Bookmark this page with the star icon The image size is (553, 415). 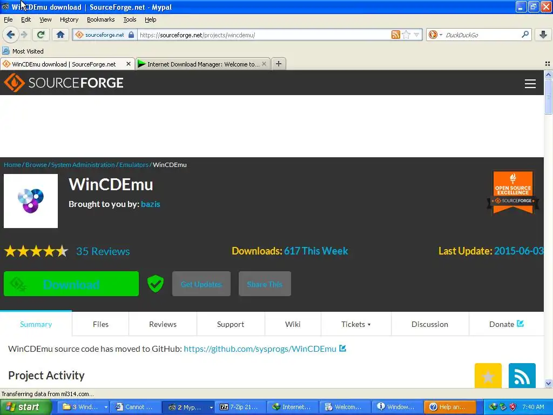pos(406,35)
